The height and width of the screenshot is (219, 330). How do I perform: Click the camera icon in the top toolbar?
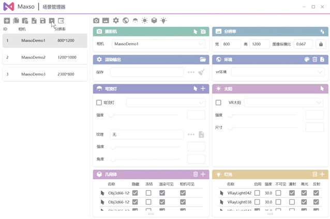[x=96, y=20]
